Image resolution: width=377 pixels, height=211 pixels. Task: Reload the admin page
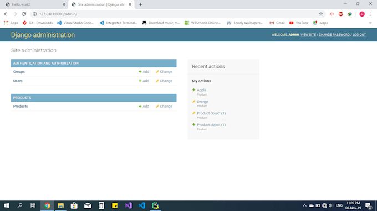click(x=23, y=14)
